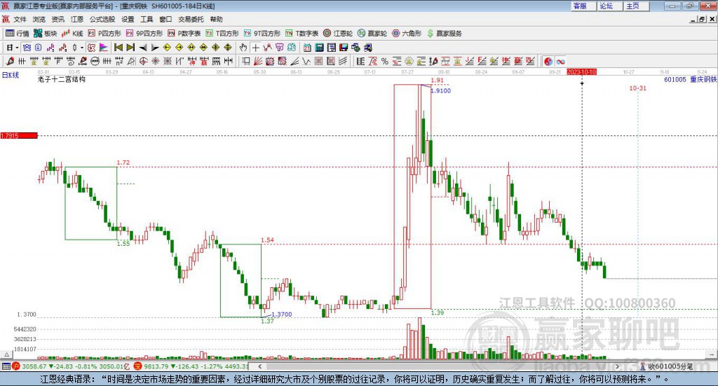The image size is (718, 386).
Task: Switch to the K线 candlestick chart
Action: pyautogui.click(x=72, y=34)
